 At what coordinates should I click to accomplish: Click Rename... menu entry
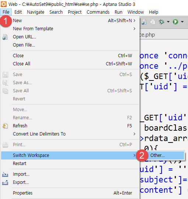[x=70, y=118]
